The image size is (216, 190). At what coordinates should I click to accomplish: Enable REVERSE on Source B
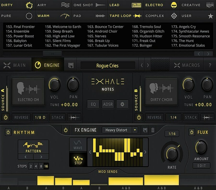154,117
